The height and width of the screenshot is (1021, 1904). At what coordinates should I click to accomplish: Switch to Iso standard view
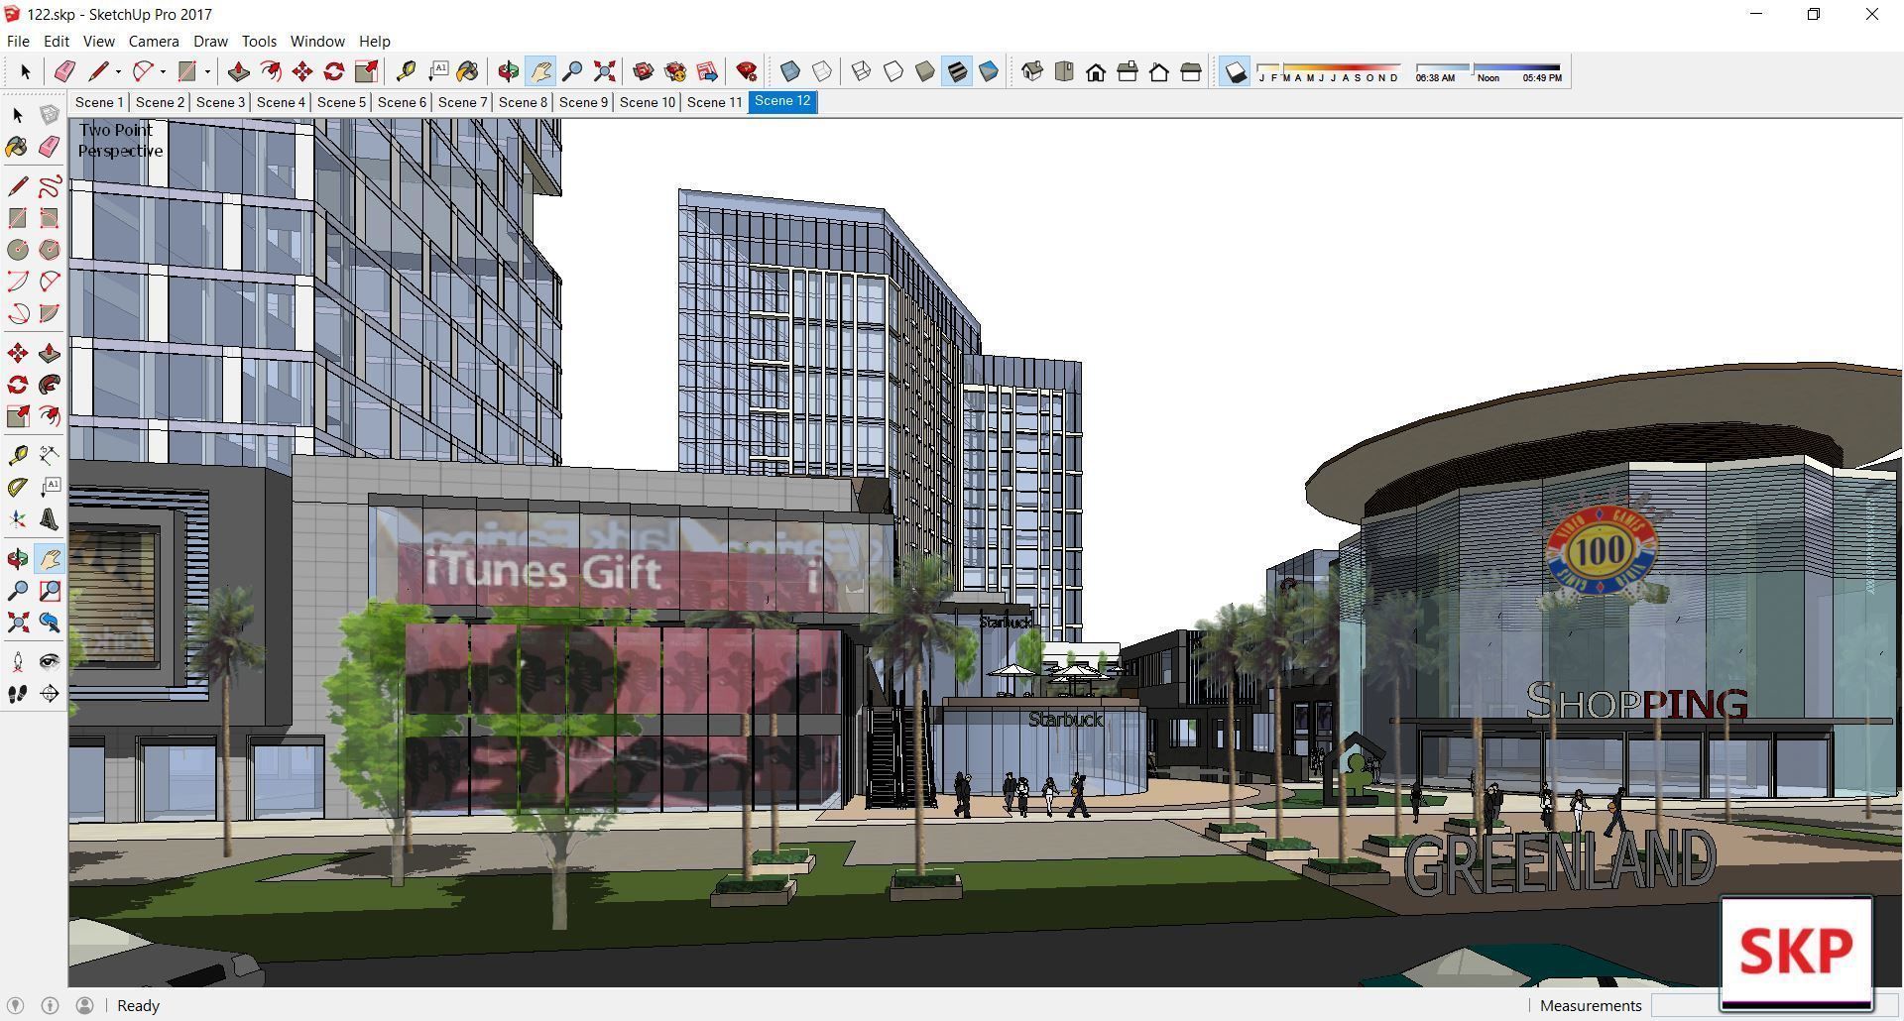click(x=1032, y=71)
